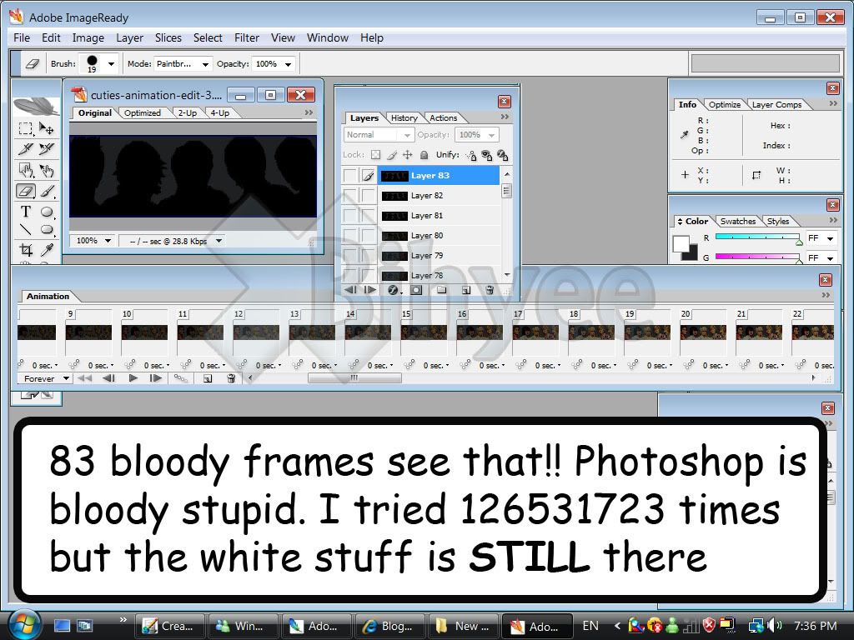Viewport: 854px width, 640px height.
Task: Toggle lock image pixels brush icon
Action: 392,155
